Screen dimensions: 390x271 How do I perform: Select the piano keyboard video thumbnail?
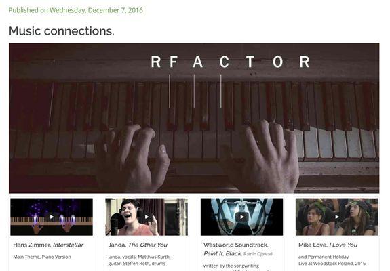tap(52, 217)
